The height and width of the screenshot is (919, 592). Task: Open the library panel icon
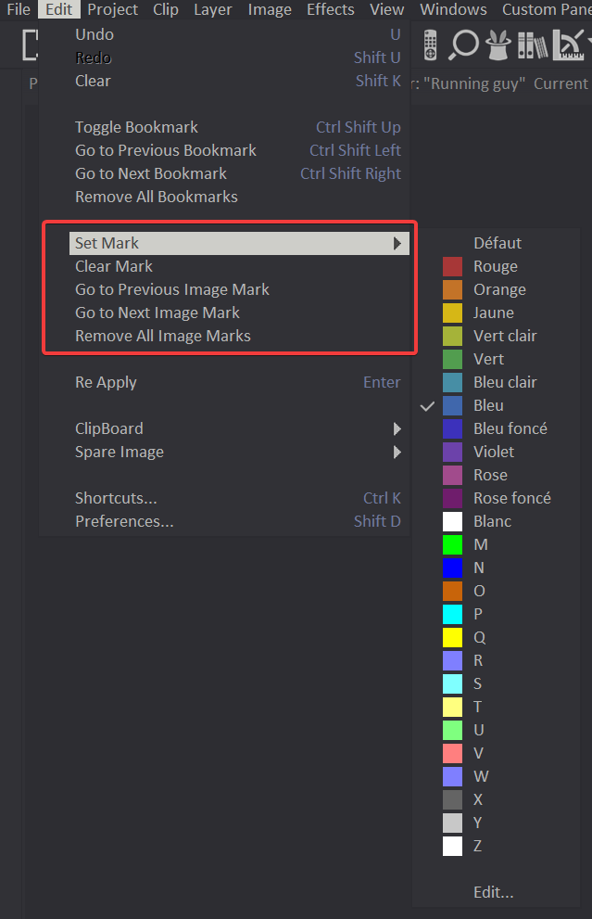click(x=532, y=45)
